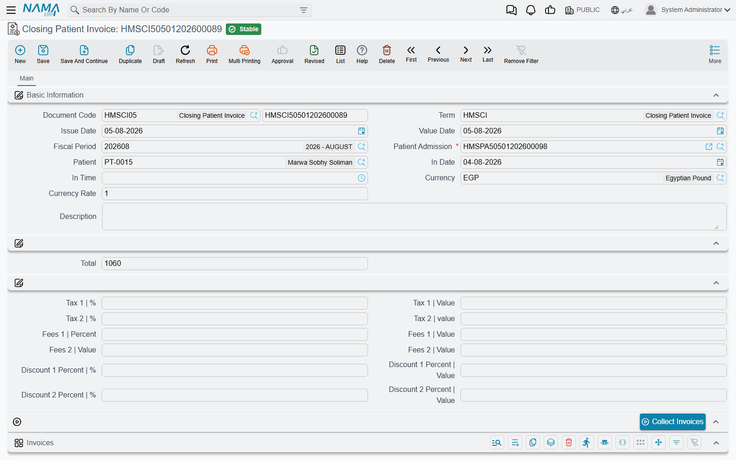Click the filter lines icon in Invoices

[x=676, y=443]
